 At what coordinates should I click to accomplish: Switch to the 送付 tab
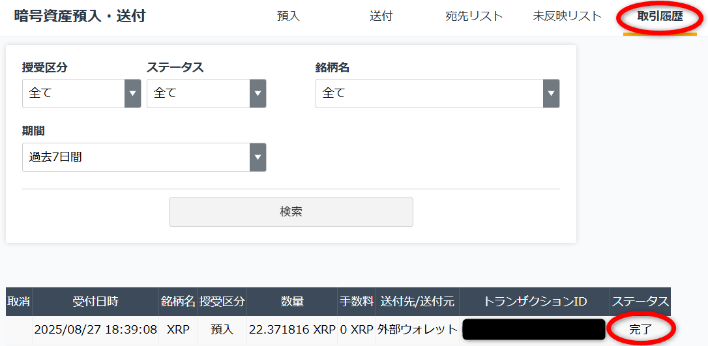(x=381, y=17)
